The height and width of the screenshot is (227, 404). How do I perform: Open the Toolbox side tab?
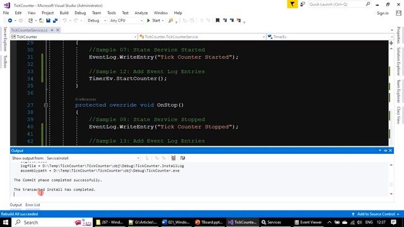pyautogui.click(x=5, y=62)
